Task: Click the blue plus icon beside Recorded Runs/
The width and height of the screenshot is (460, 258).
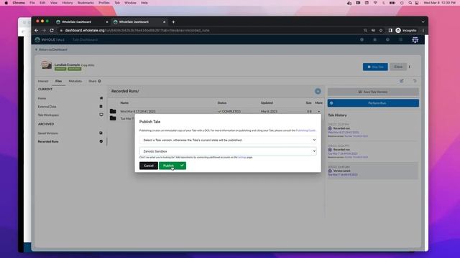Action: click(318, 91)
